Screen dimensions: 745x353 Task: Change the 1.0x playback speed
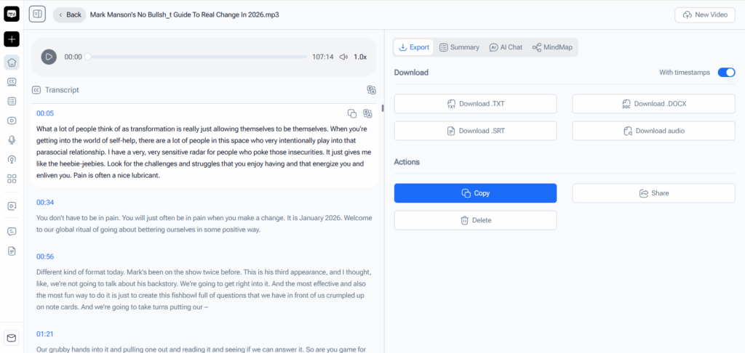click(360, 57)
